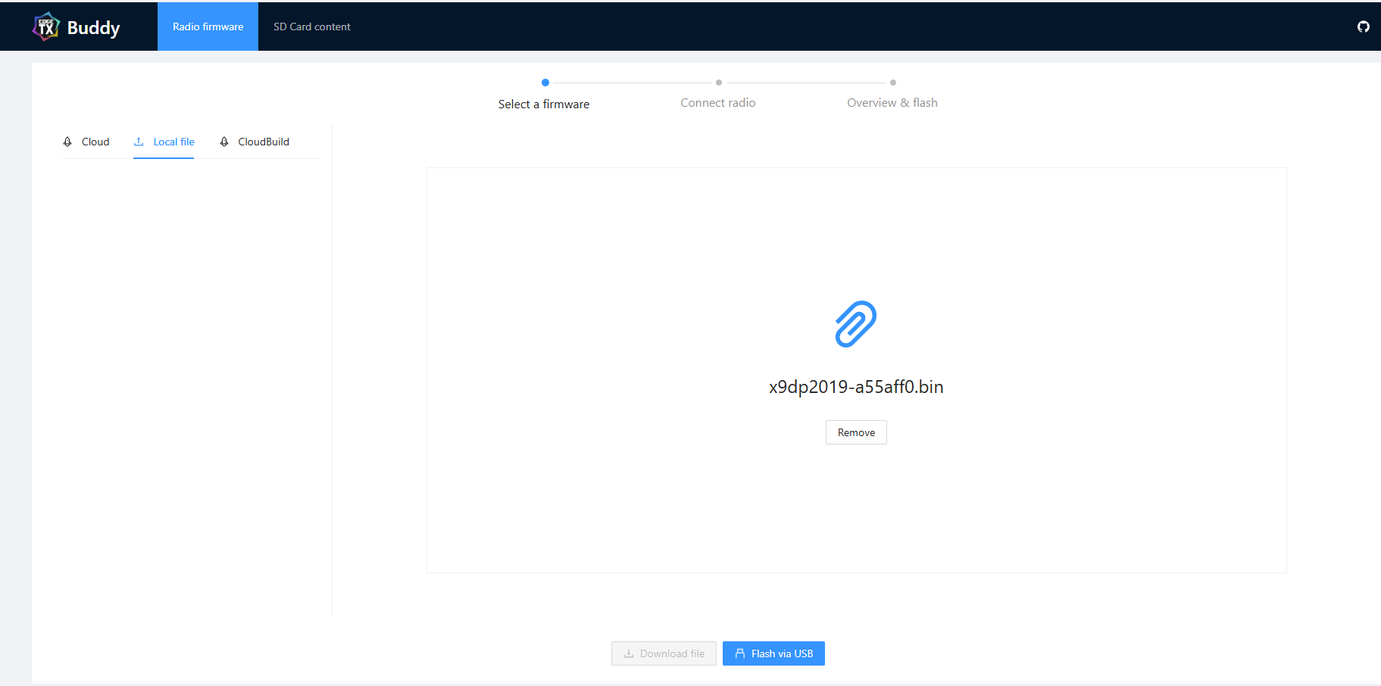The width and height of the screenshot is (1381, 686).
Task: Click the cloud icon beside CloudBuild
Action: tap(224, 142)
